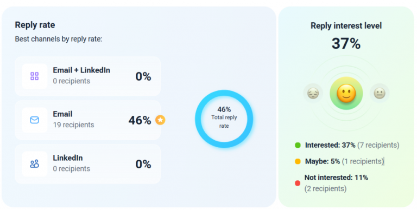The width and height of the screenshot is (417, 210).
Task: Select the neutral face emoji
Action: pyautogui.click(x=380, y=93)
